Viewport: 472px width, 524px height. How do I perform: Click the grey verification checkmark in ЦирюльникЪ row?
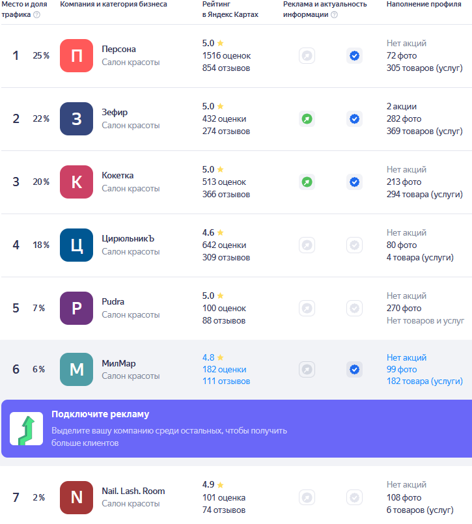354,245
